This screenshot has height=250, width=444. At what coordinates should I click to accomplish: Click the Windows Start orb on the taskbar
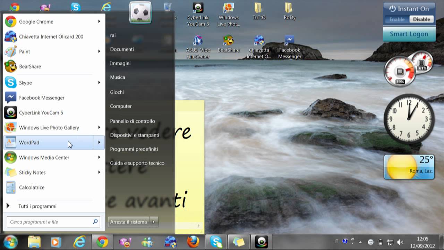click(x=11, y=242)
